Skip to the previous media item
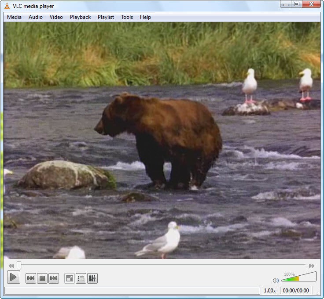The image size is (324, 299). 31,278
